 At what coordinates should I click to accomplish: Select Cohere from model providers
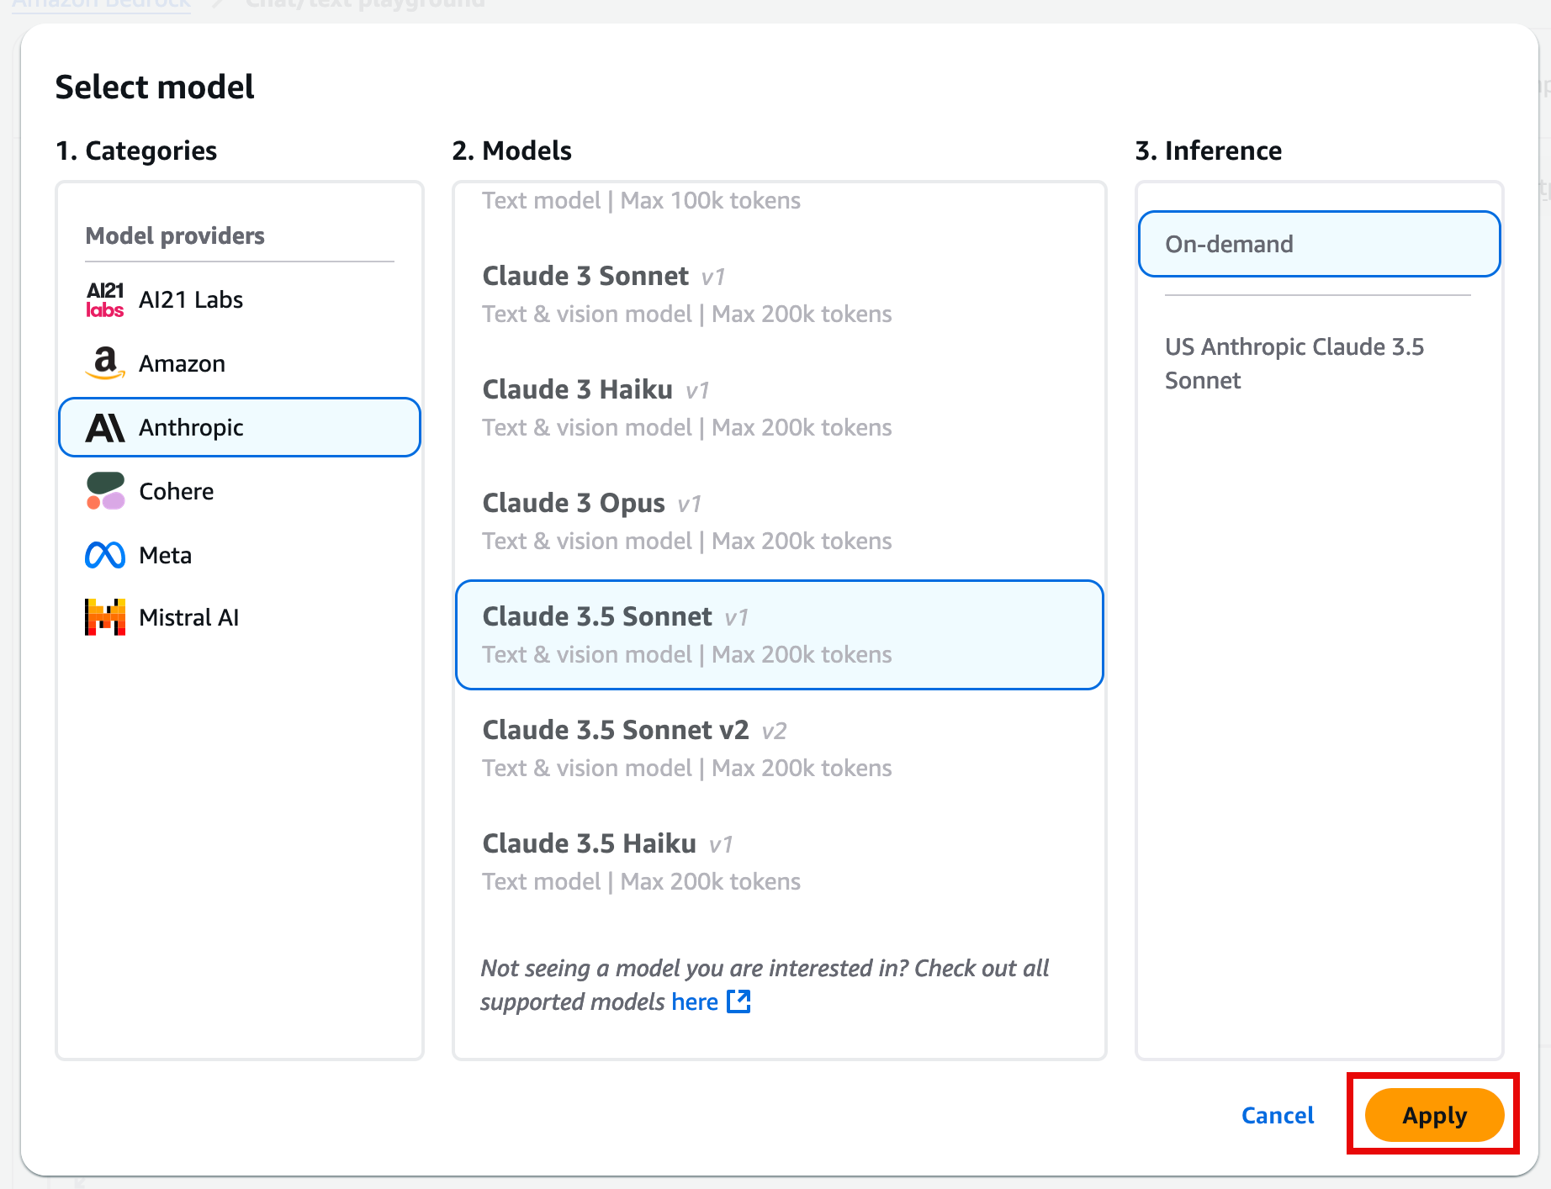point(176,491)
